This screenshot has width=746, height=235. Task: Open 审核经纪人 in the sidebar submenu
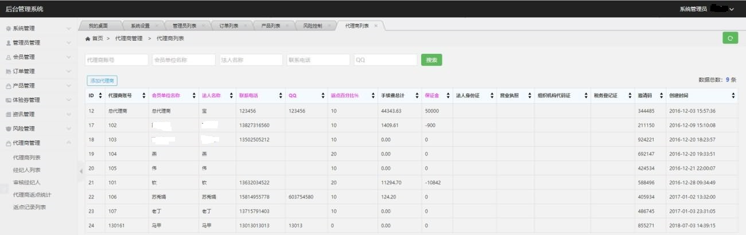coord(26,182)
